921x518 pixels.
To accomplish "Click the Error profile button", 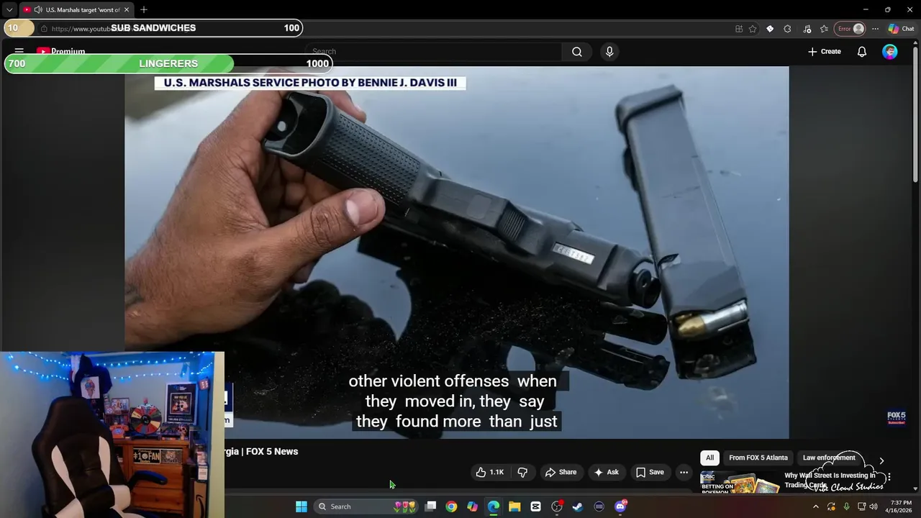I will pyautogui.click(x=850, y=29).
